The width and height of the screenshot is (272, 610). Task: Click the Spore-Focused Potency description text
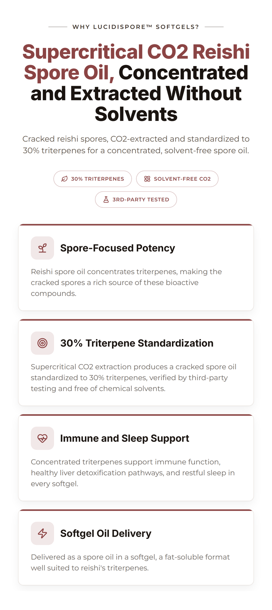click(126, 282)
